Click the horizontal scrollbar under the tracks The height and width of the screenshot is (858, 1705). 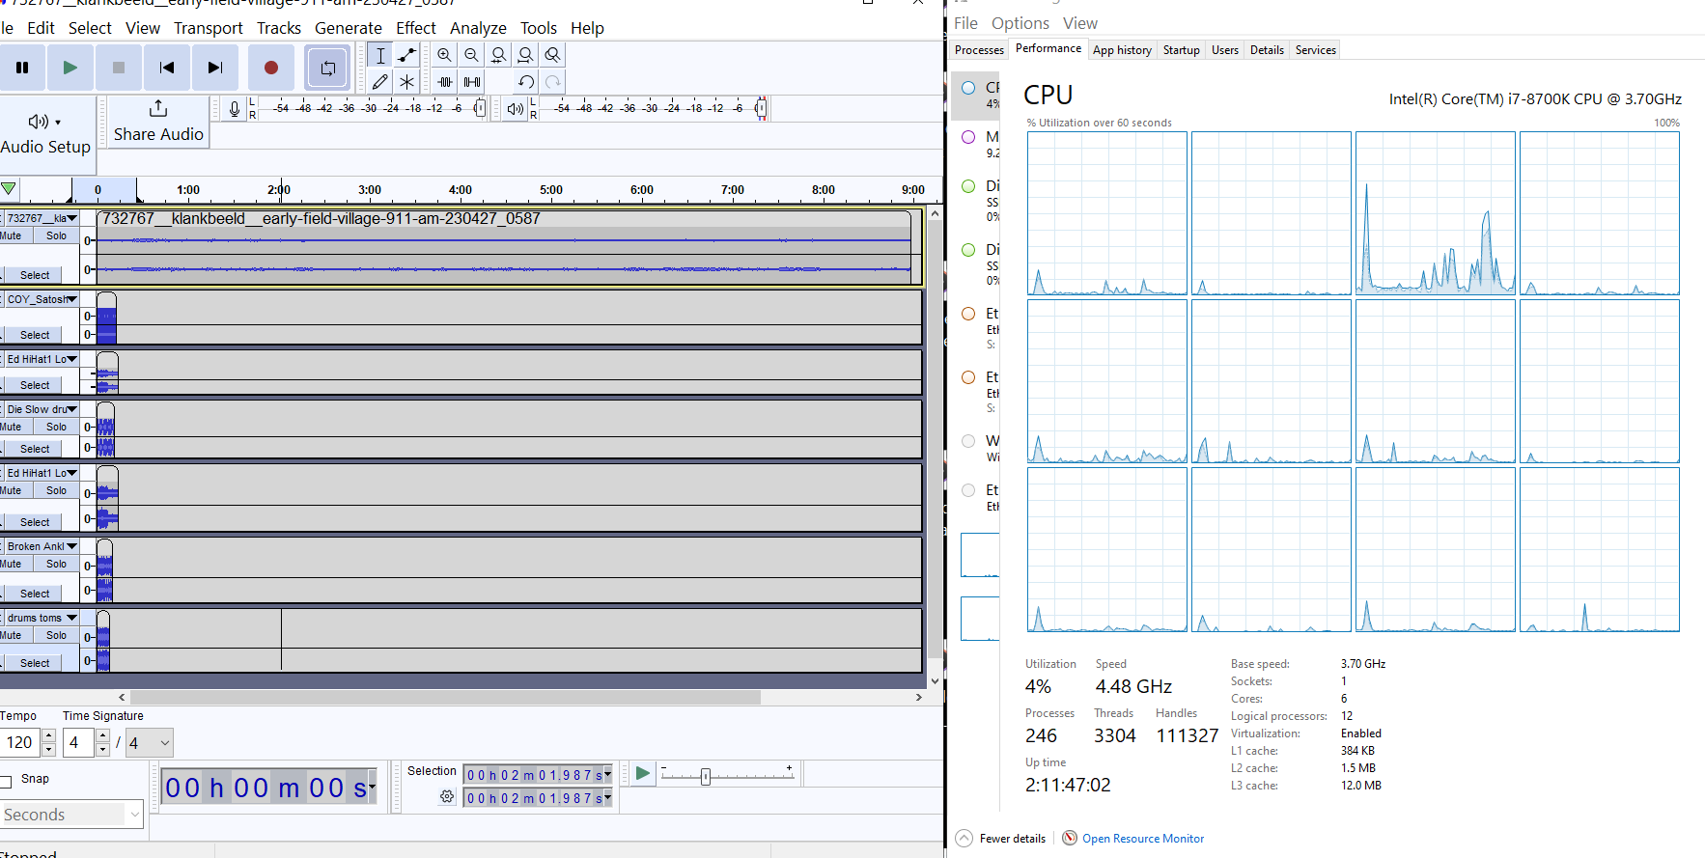(x=445, y=697)
